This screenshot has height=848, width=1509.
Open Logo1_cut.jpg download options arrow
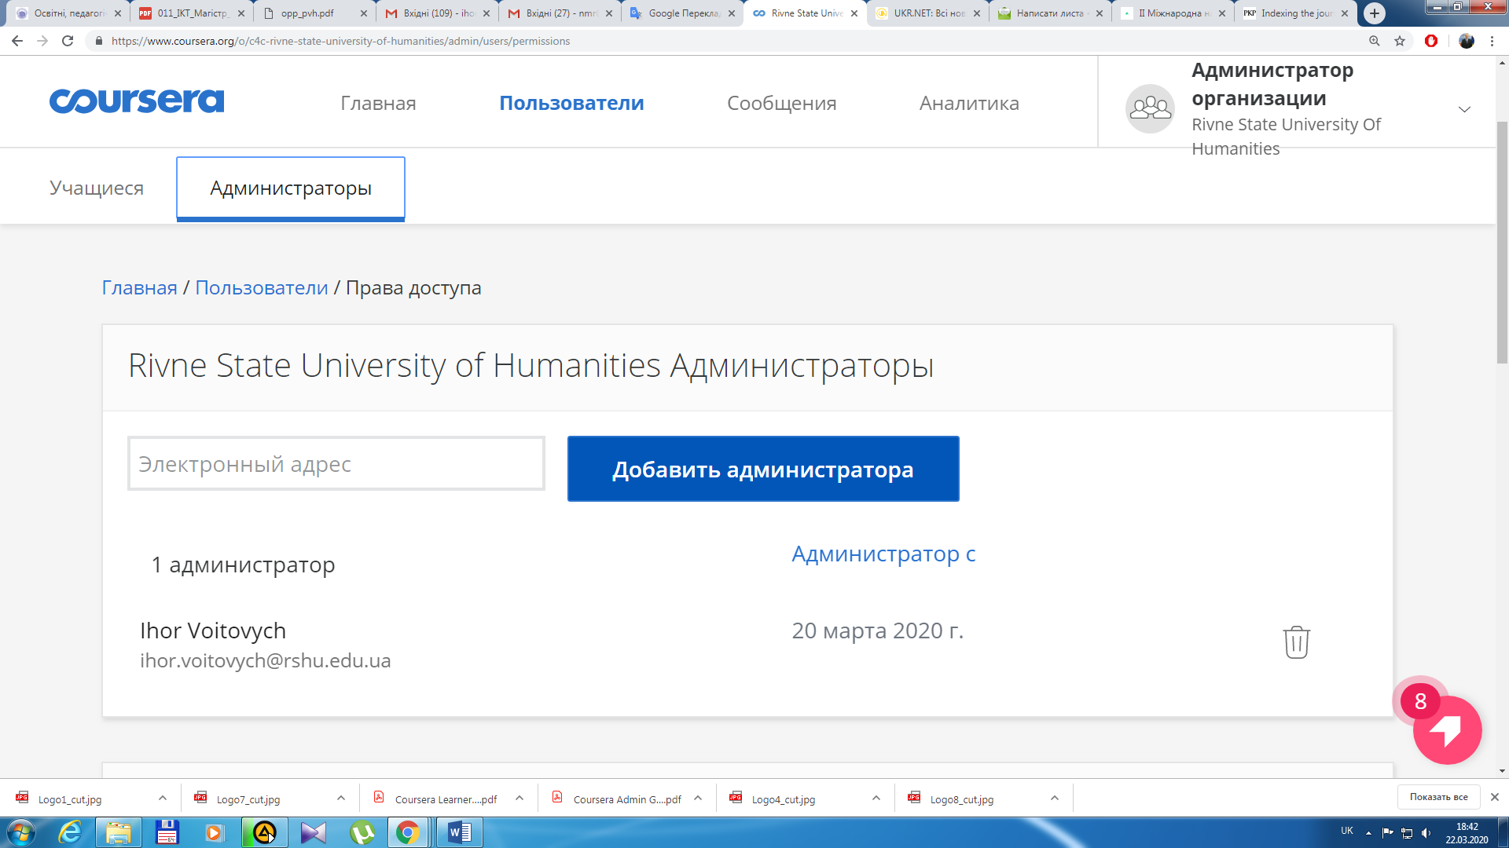pos(163,799)
